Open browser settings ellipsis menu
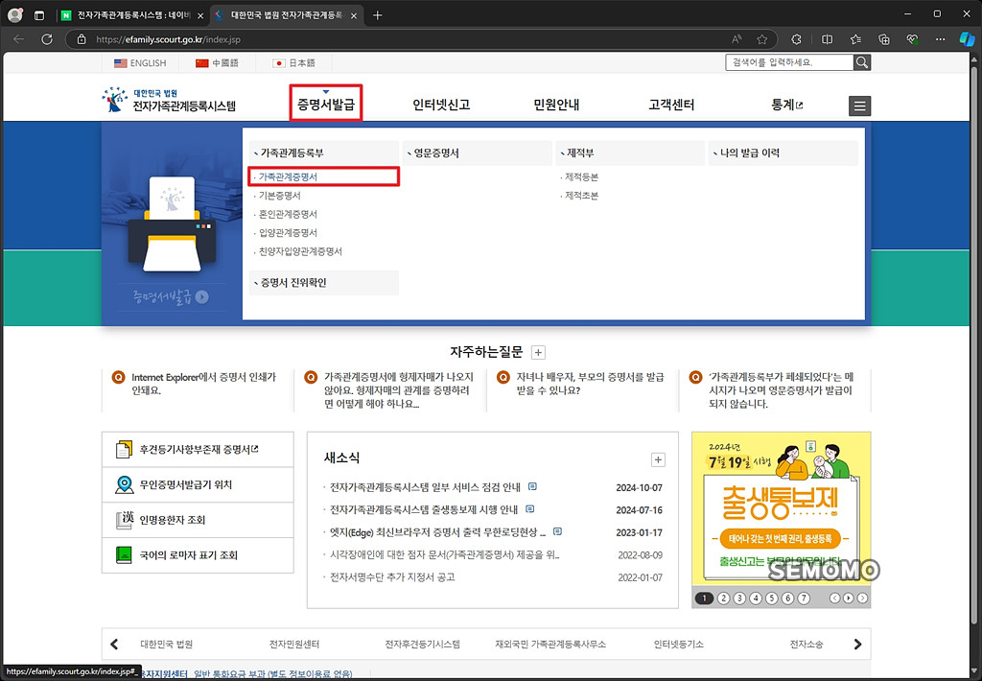This screenshot has height=681, width=982. click(x=940, y=38)
